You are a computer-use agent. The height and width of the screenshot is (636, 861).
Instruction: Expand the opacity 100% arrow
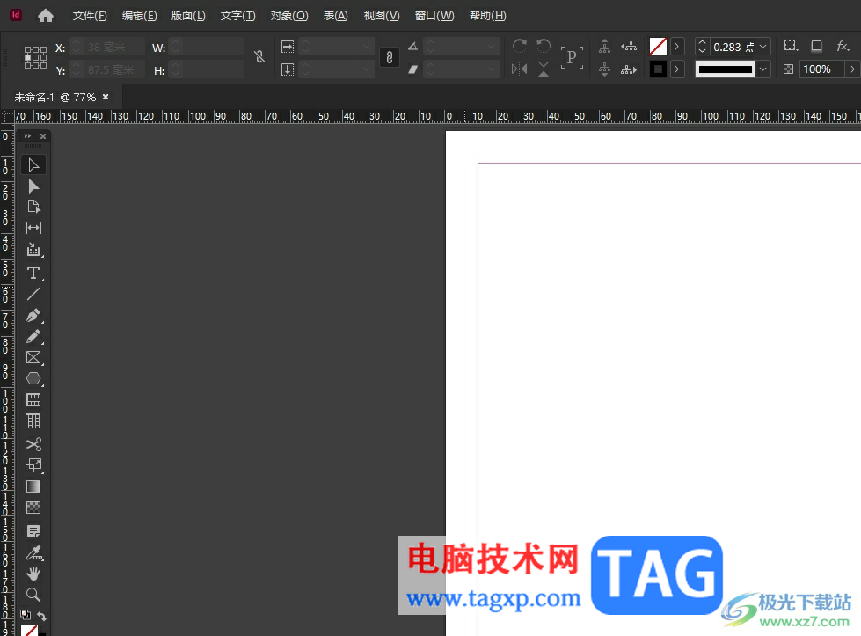coord(851,69)
